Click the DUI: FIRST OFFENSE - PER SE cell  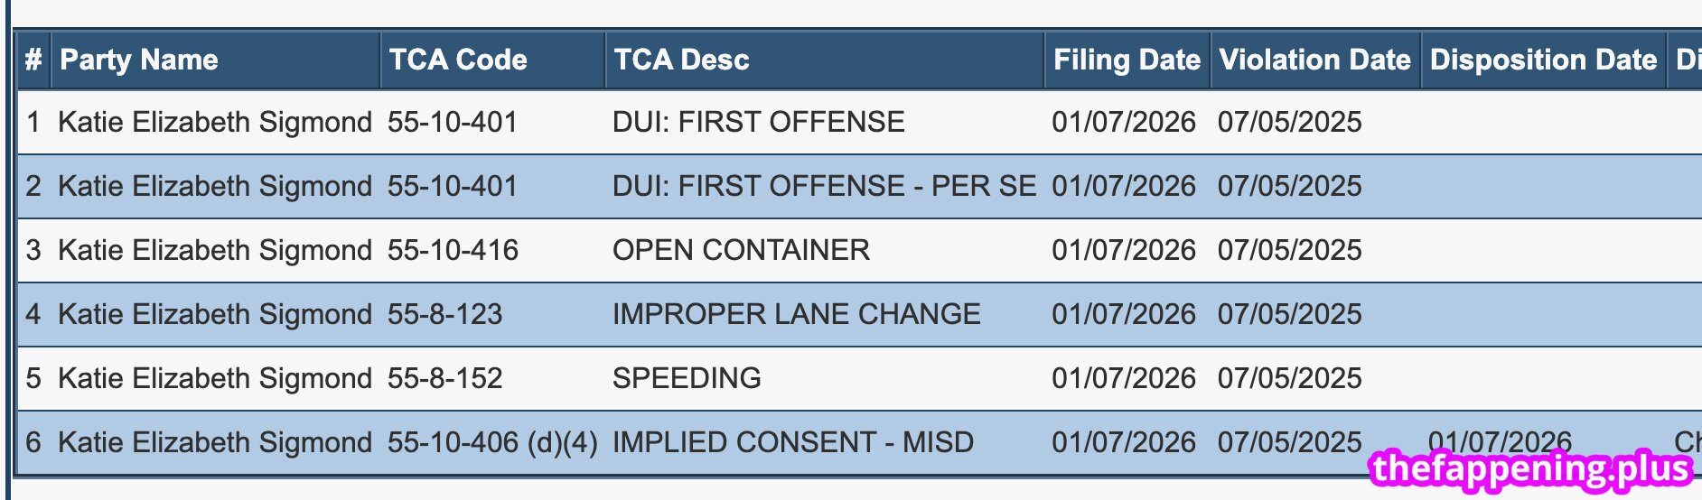coord(824,186)
